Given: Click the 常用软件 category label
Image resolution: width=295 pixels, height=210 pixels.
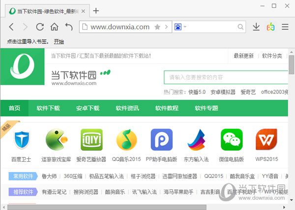Looking at the screenshot, I should click(23, 176).
